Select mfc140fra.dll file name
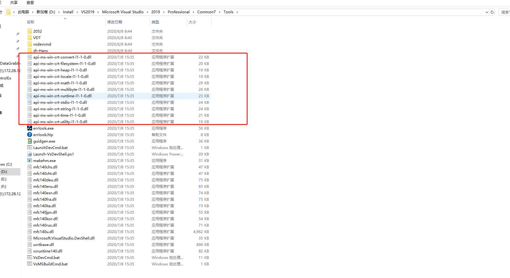 [45, 199]
